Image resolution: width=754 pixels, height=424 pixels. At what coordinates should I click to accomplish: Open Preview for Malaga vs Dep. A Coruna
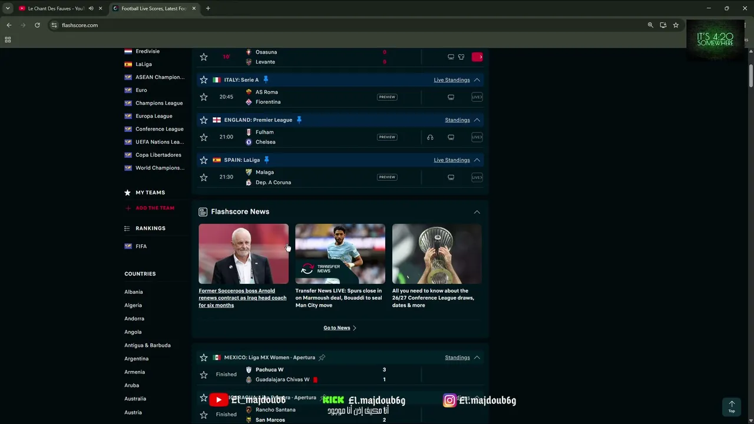click(387, 177)
